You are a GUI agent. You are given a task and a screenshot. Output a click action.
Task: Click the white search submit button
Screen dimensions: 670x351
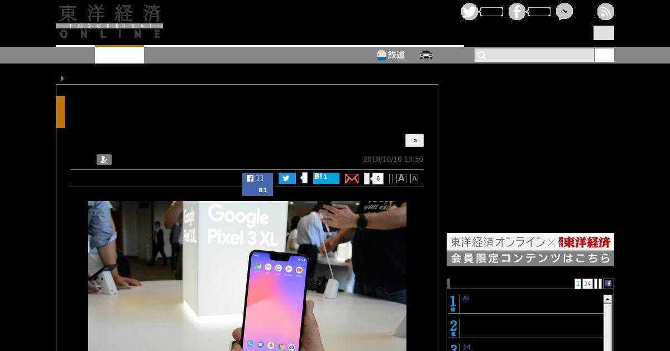coord(605,55)
